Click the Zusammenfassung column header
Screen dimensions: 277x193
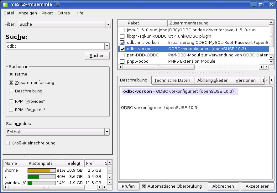218,23
